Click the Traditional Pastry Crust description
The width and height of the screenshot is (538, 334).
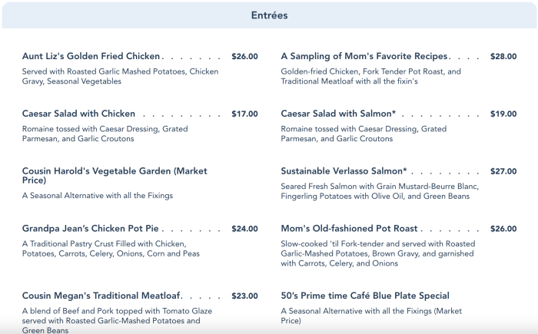pyautogui.click(x=111, y=248)
